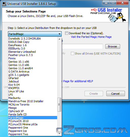Minimize the Universal USB Installer window
The image size is (130, 137).
pos(106,3)
